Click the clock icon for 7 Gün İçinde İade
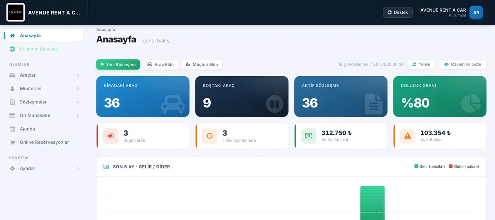 pyautogui.click(x=210, y=136)
